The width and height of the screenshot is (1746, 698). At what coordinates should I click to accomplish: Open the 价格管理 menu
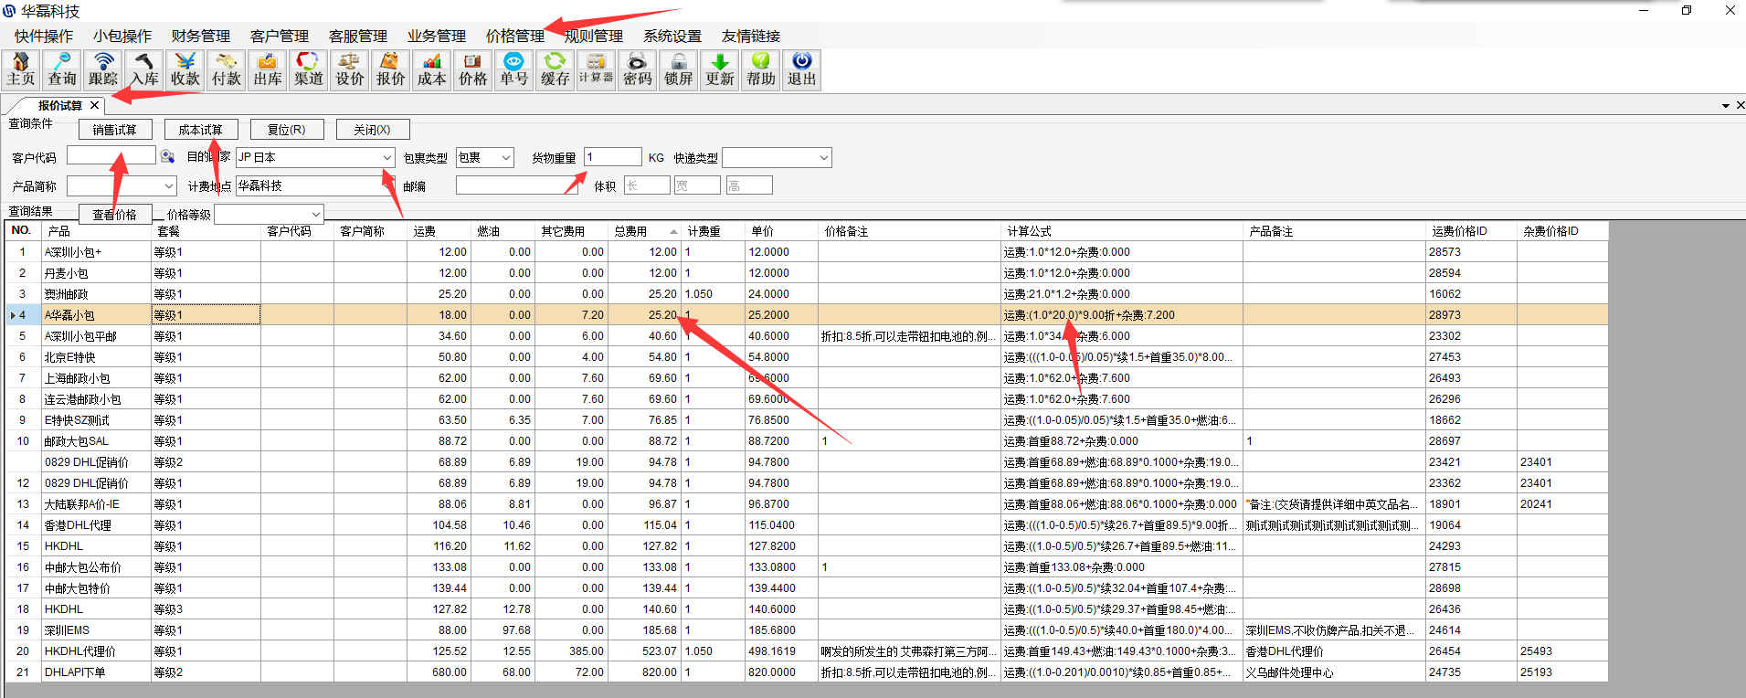pos(514,37)
